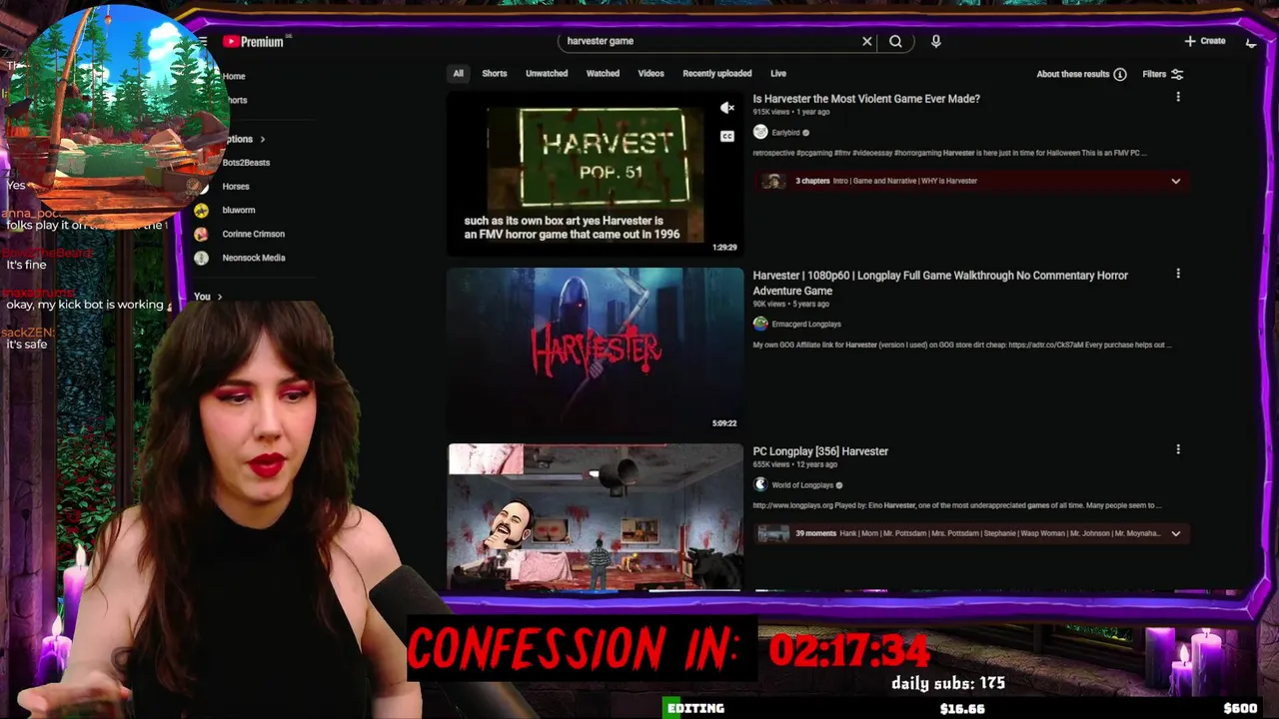This screenshot has width=1279, height=719.
Task: Go to Home in the sidebar
Action: pyautogui.click(x=234, y=76)
